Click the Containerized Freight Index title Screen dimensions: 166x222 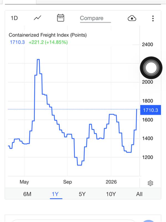48,35
